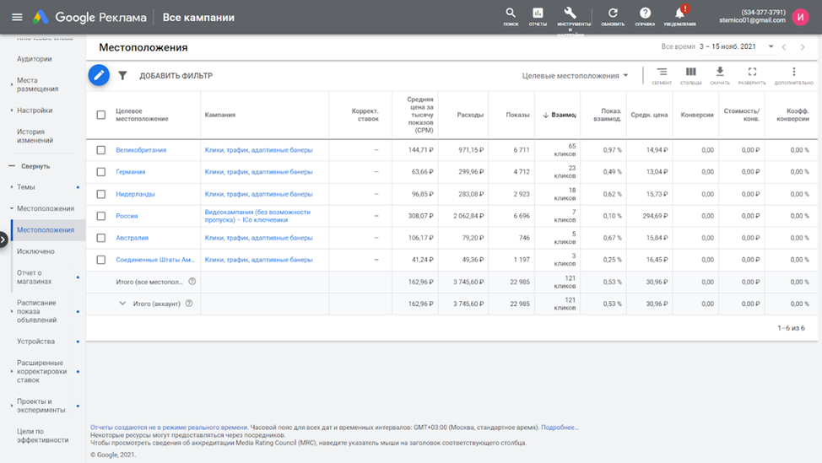Toggle the select-all checkbox in table header

click(101, 115)
